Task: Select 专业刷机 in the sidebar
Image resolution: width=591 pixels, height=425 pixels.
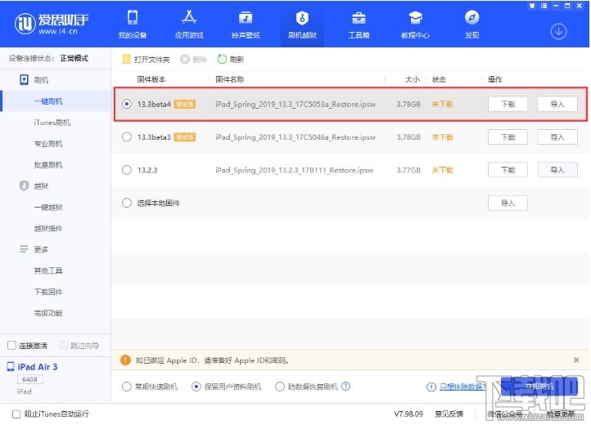Action: 48,143
